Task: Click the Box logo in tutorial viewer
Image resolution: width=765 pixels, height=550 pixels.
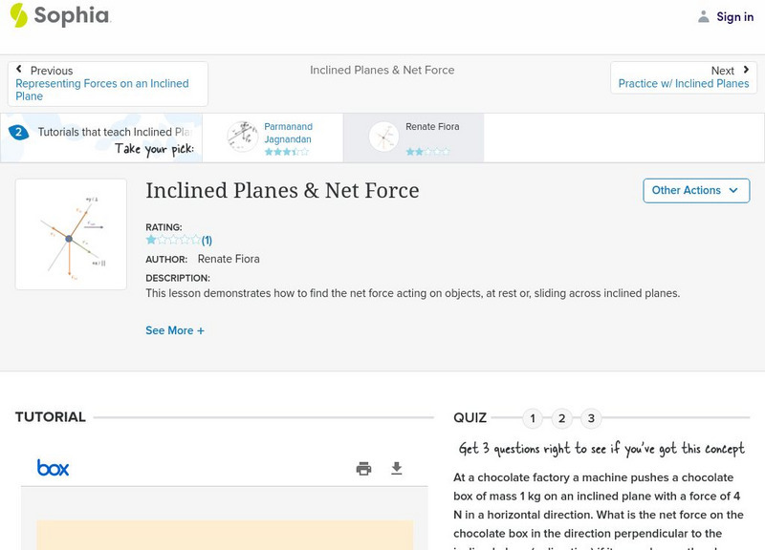Action: 53,468
